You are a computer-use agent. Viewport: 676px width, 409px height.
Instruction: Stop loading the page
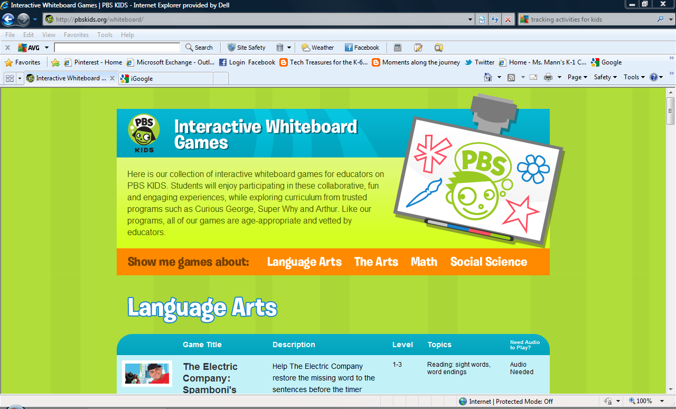508,19
